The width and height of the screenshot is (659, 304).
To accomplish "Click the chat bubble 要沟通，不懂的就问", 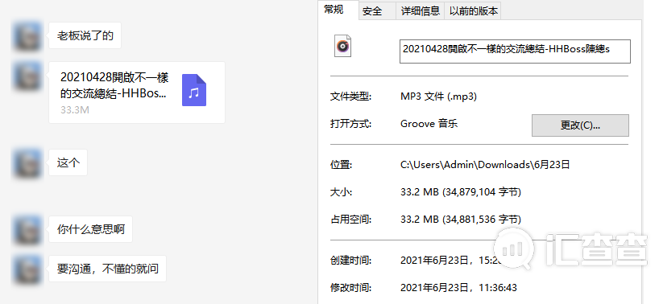I will pos(108,269).
